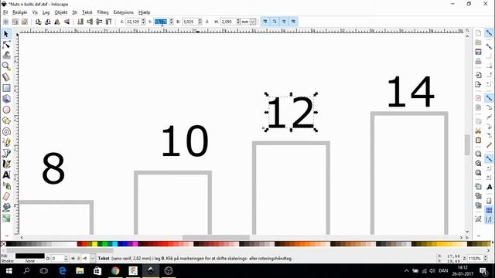Lower selection to bottom

click(x=80, y=22)
